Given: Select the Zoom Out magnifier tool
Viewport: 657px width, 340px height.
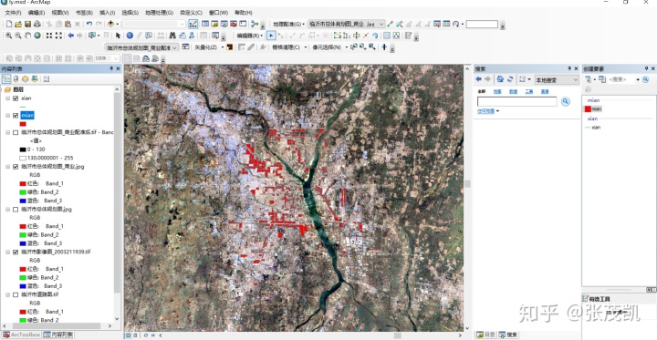Looking at the screenshot, I should pyautogui.click(x=18, y=36).
